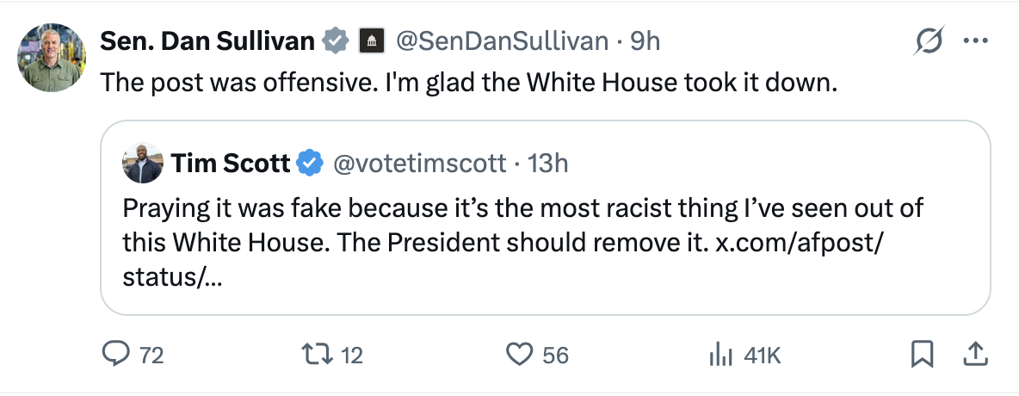
Task: Open the three-dot More options menu
Action: [975, 40]
